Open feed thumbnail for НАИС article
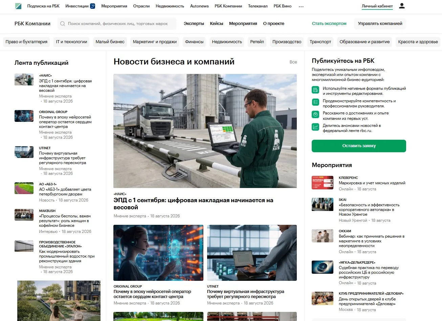This screenshot has height=321, width=442. click(x=24, y=80)
